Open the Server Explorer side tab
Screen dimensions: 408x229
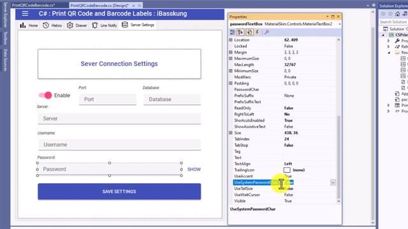pos(5,15)
